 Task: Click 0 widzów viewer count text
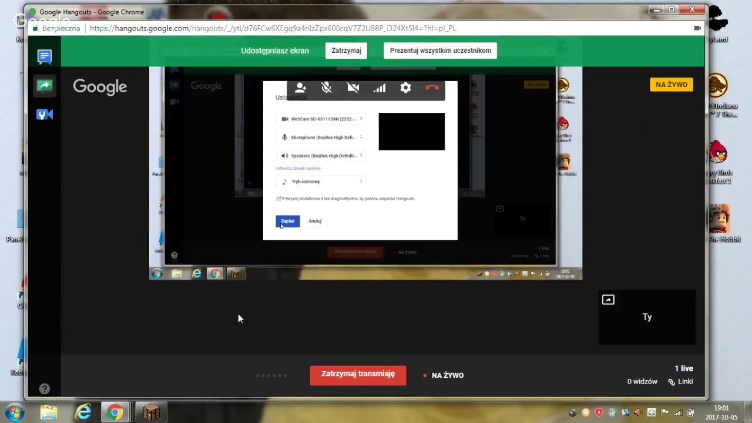click(642, 381)
